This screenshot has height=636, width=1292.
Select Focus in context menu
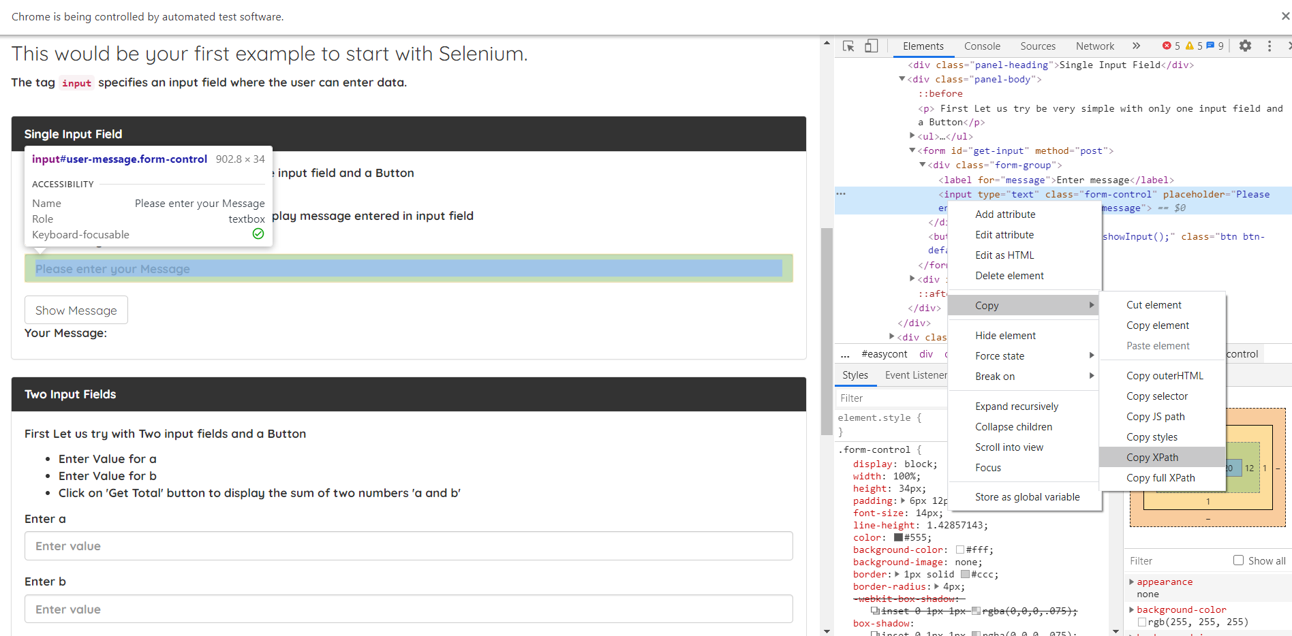click(1024, 467)
